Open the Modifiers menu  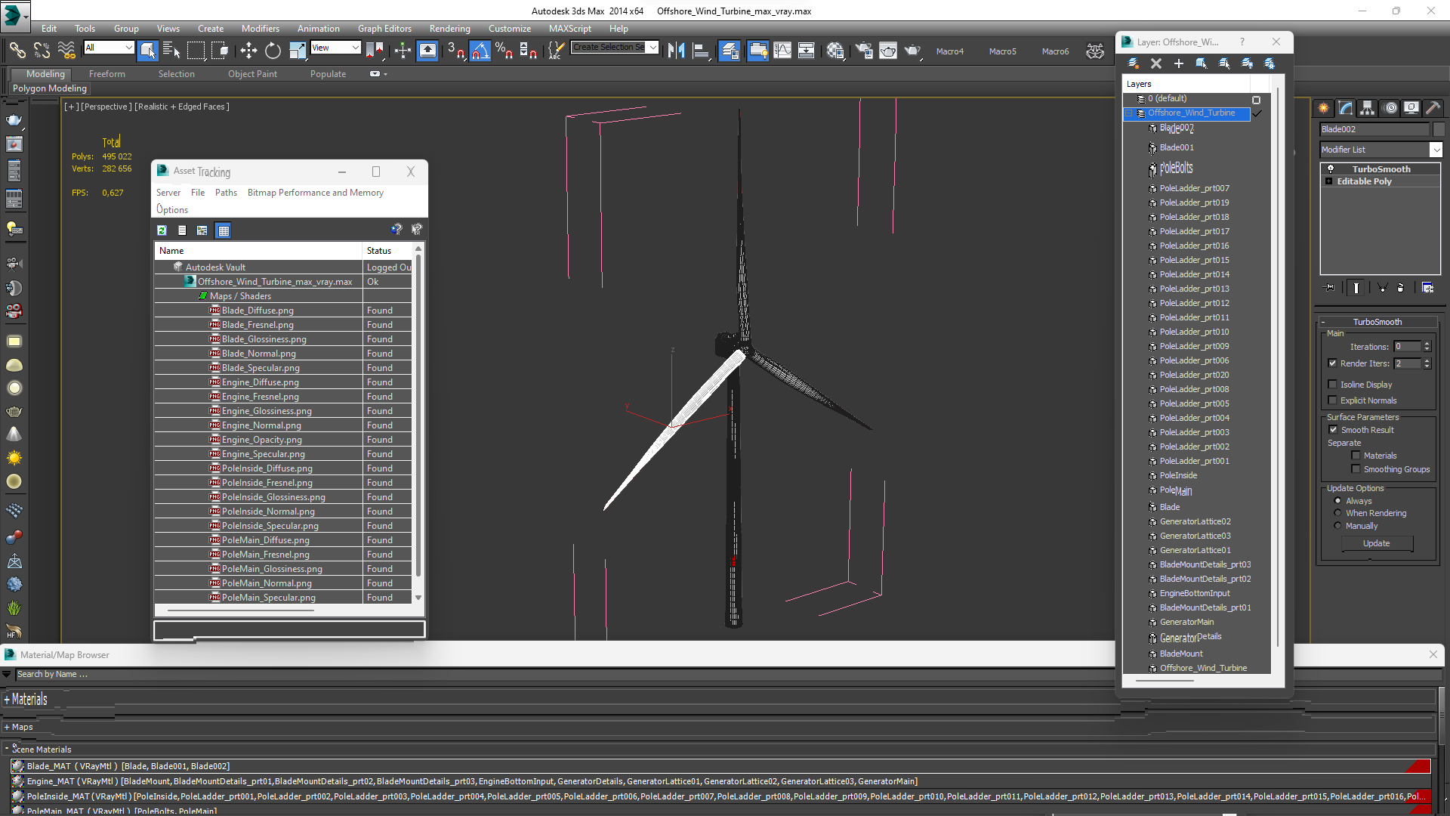pos(260,29)
